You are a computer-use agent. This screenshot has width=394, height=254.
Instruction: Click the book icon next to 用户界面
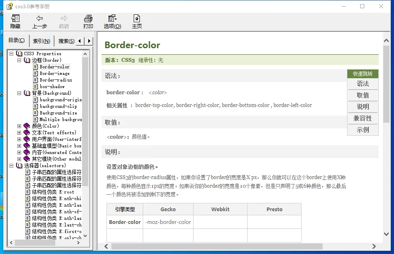tap(27, 139)
